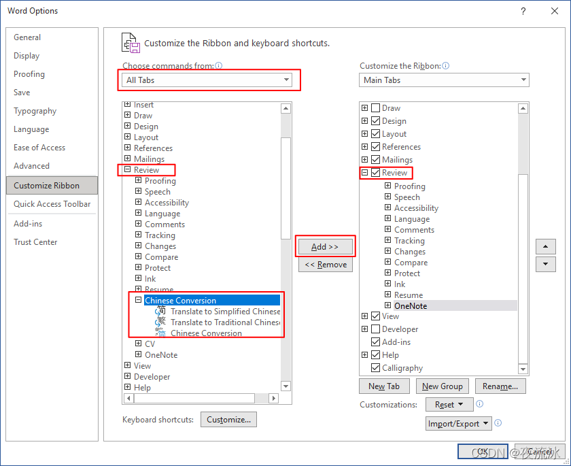
Task: Click right list vertical scrollbar up arrow
Action: [523, 108]
